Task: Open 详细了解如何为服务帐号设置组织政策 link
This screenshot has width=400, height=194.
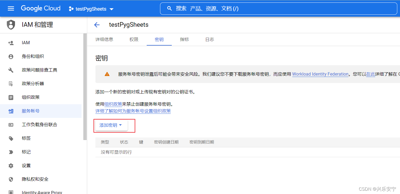Action: (133, 111)
